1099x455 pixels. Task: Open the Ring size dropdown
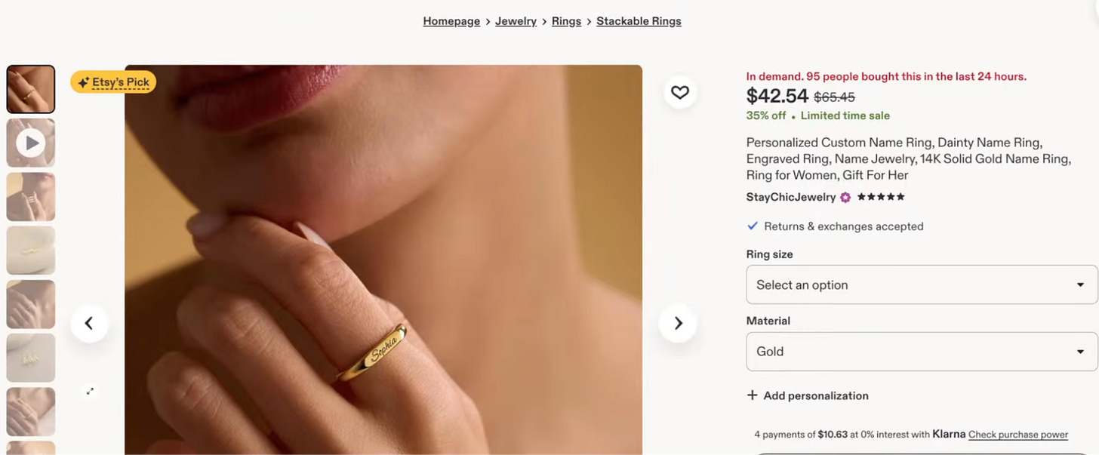pos(922,284)
